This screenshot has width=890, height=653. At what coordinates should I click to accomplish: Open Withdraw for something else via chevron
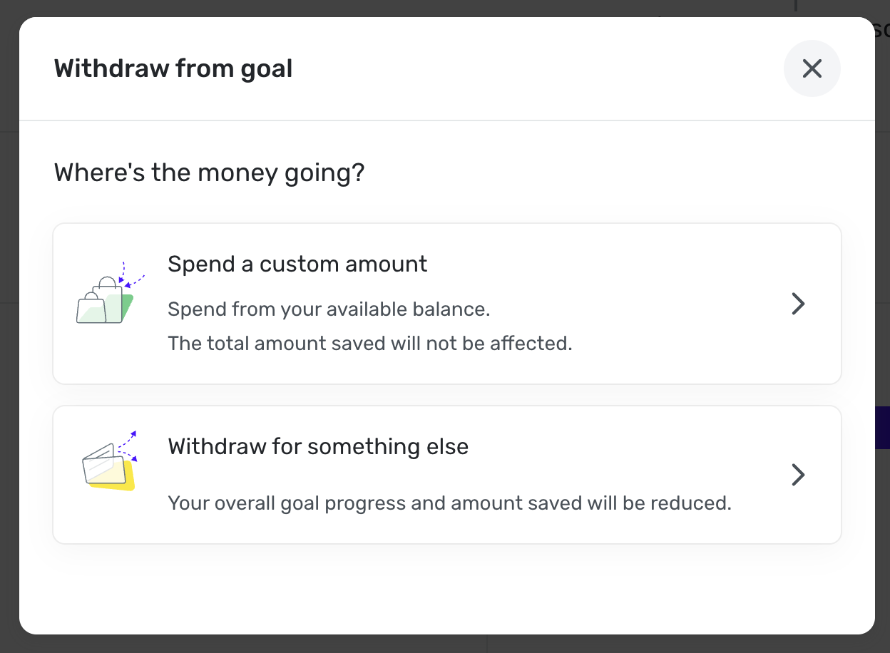(x=799, y=475)
